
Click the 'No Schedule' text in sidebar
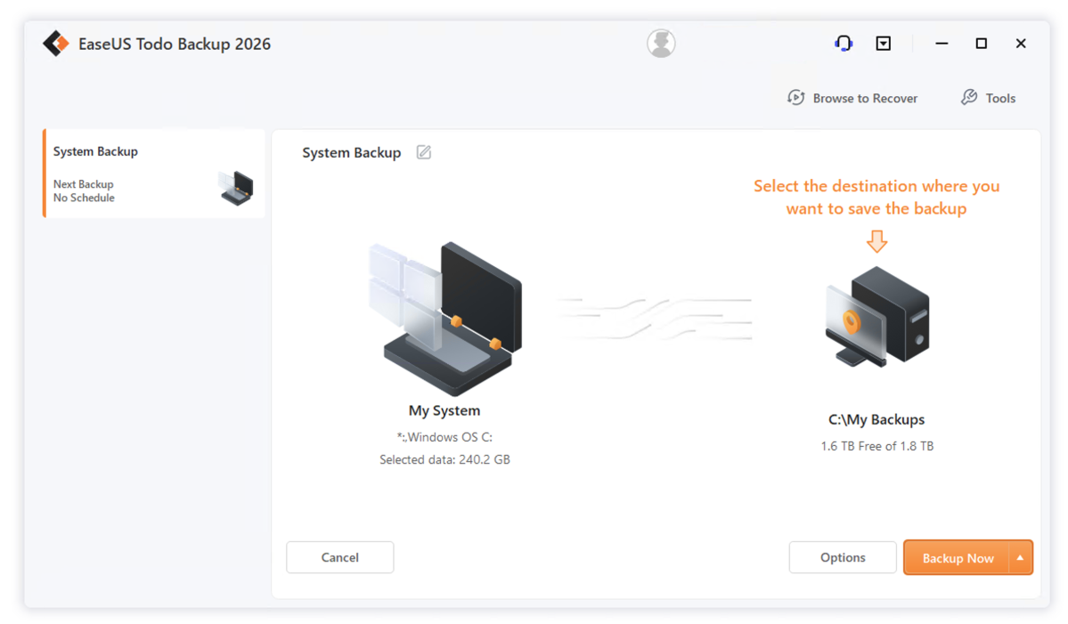[x=84, y=198]
